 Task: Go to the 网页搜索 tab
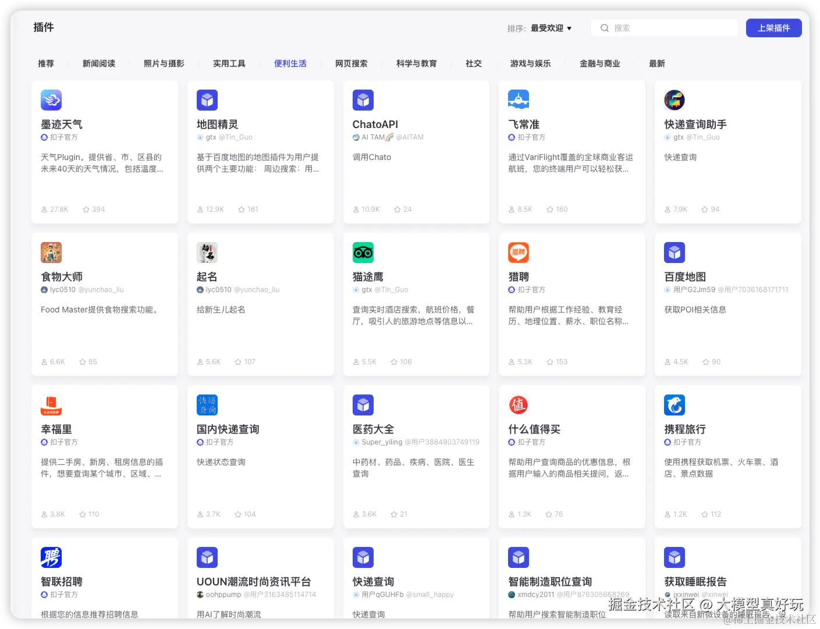point(352,63)
